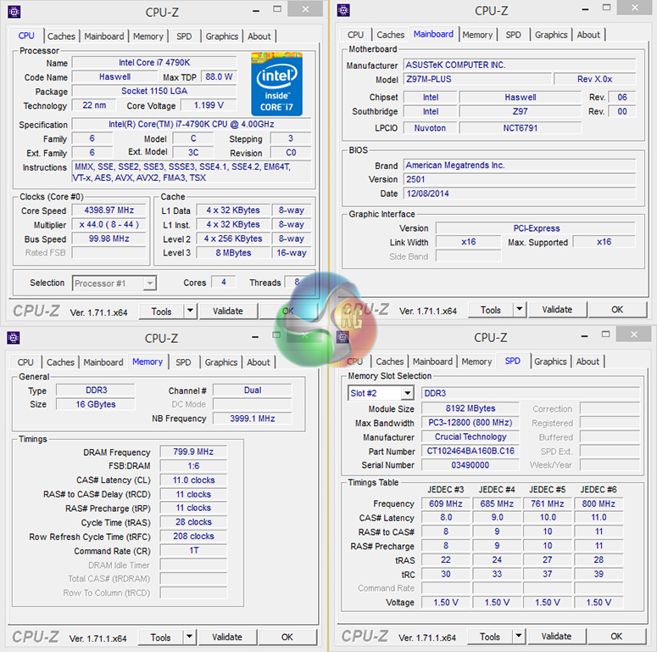Go to the SPD tab in the Memory window
The image size is (657, 652).
point(183,363)
